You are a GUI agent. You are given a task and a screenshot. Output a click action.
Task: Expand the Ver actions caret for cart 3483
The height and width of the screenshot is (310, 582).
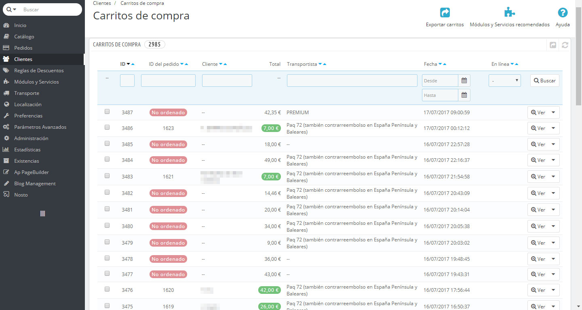[x=554, y=177]
